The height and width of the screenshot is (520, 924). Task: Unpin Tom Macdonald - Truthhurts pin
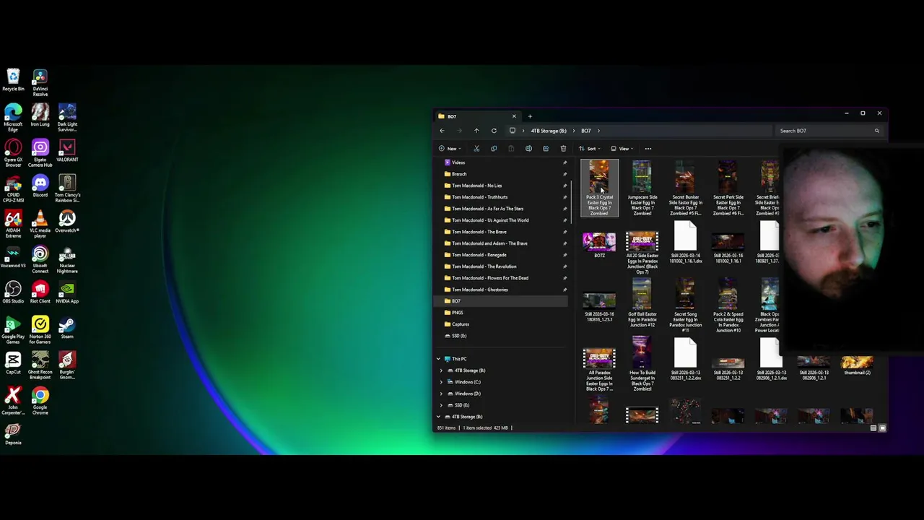[565, 197]
